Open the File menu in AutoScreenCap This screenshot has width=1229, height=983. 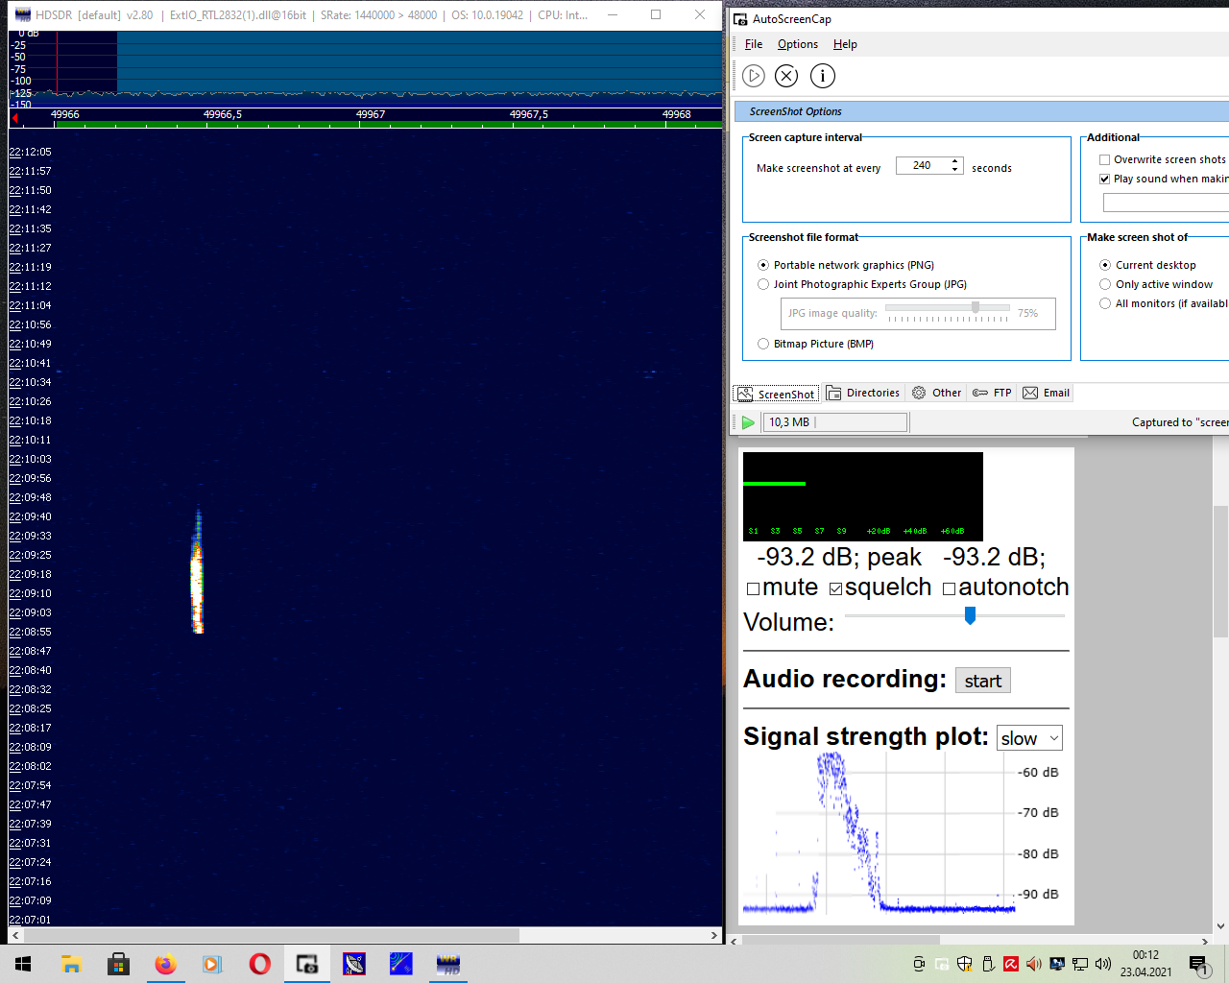pyautogui.click(x=754, y=44)
